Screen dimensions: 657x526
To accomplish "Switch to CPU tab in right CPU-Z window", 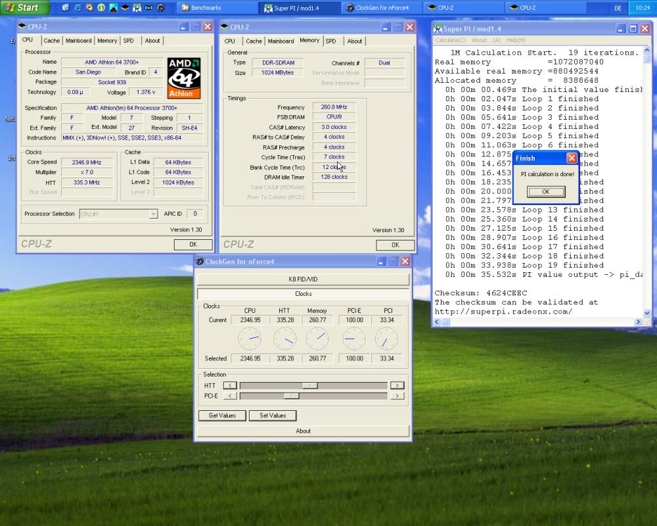I will click(229, 41).
